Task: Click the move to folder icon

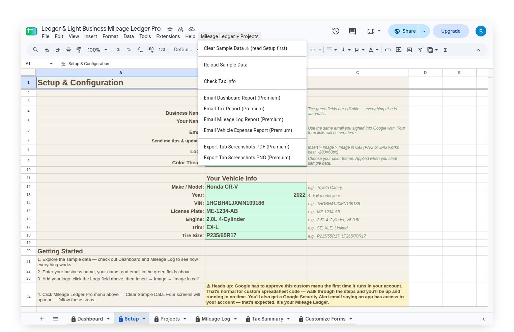Action: tap(181, 29)
